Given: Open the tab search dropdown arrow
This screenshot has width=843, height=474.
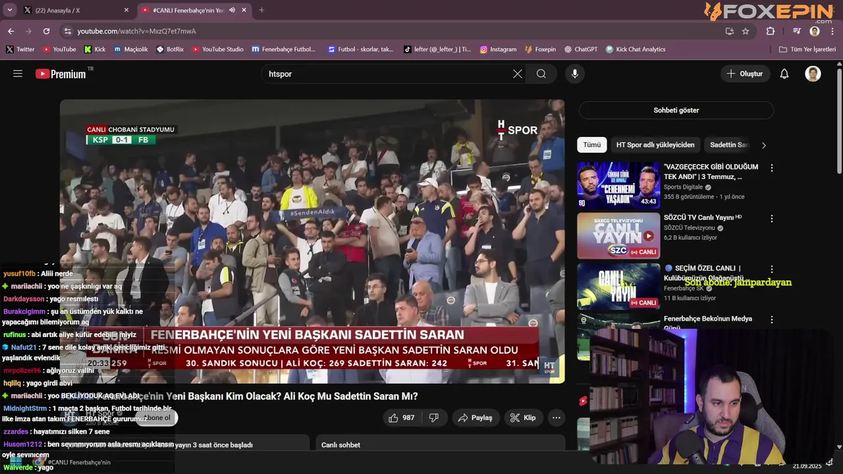Looking at the screenshot, I should coord(10,10).
